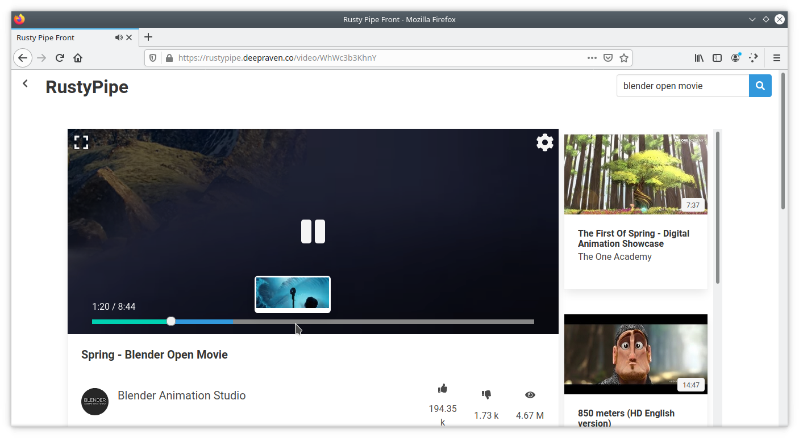Click the thumbs up like icon
The height and width of the screenshot is (438, 799).
pyautogui.click(x=443, y=389)
